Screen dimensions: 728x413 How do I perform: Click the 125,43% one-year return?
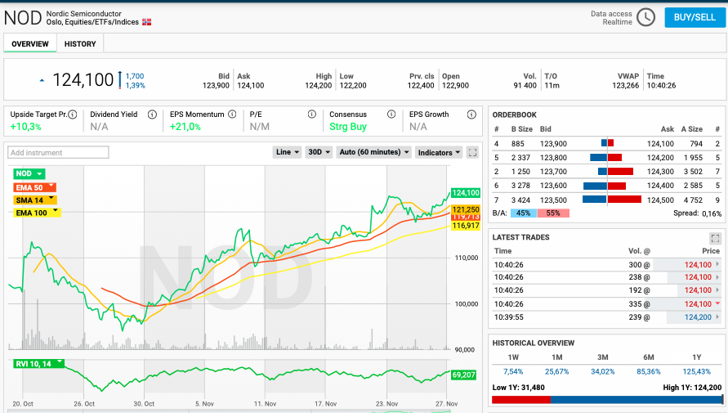(696, 371)
